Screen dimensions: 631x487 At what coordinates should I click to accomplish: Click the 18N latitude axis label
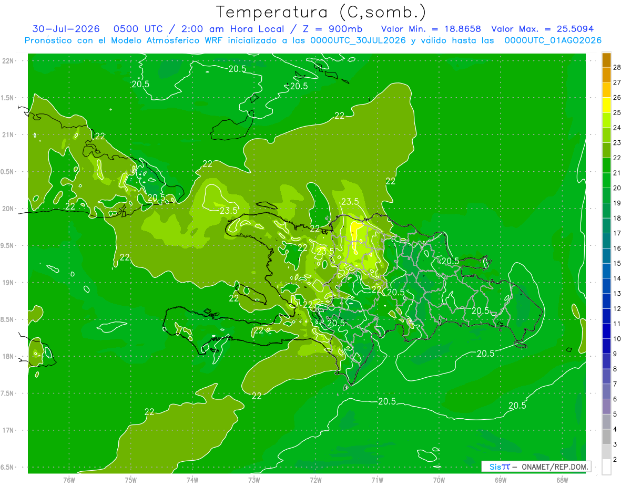coord(9,356)
